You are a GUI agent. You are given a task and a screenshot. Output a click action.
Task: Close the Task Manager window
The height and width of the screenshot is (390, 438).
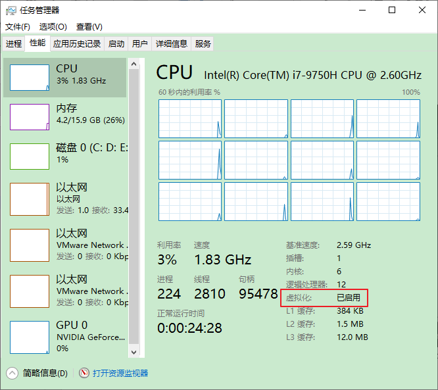pos(422,11)
